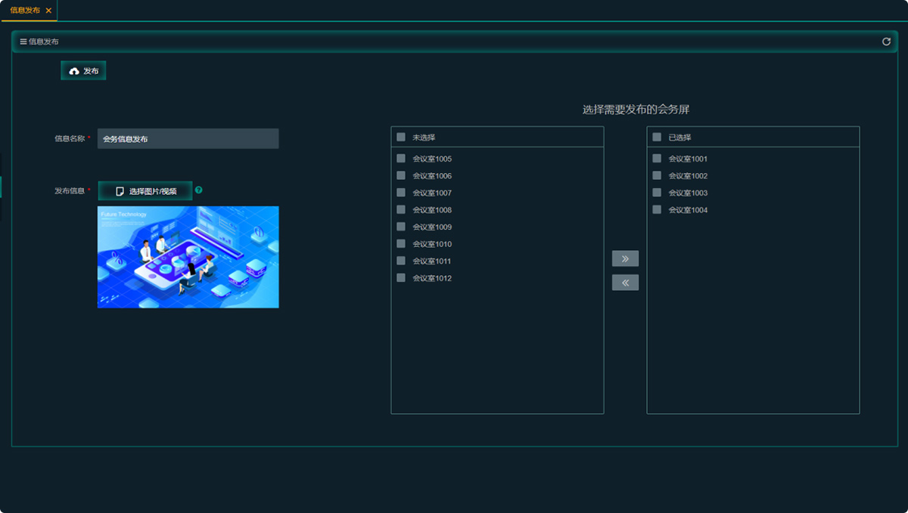Toggle the 已选择 select-all checkbox

(657, 138)
